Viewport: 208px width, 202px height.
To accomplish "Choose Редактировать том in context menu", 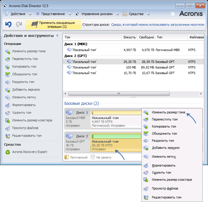I will (x=172, y=197).
